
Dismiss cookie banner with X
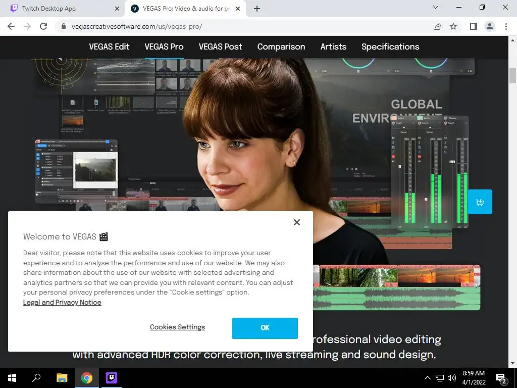tap(297, 222)
